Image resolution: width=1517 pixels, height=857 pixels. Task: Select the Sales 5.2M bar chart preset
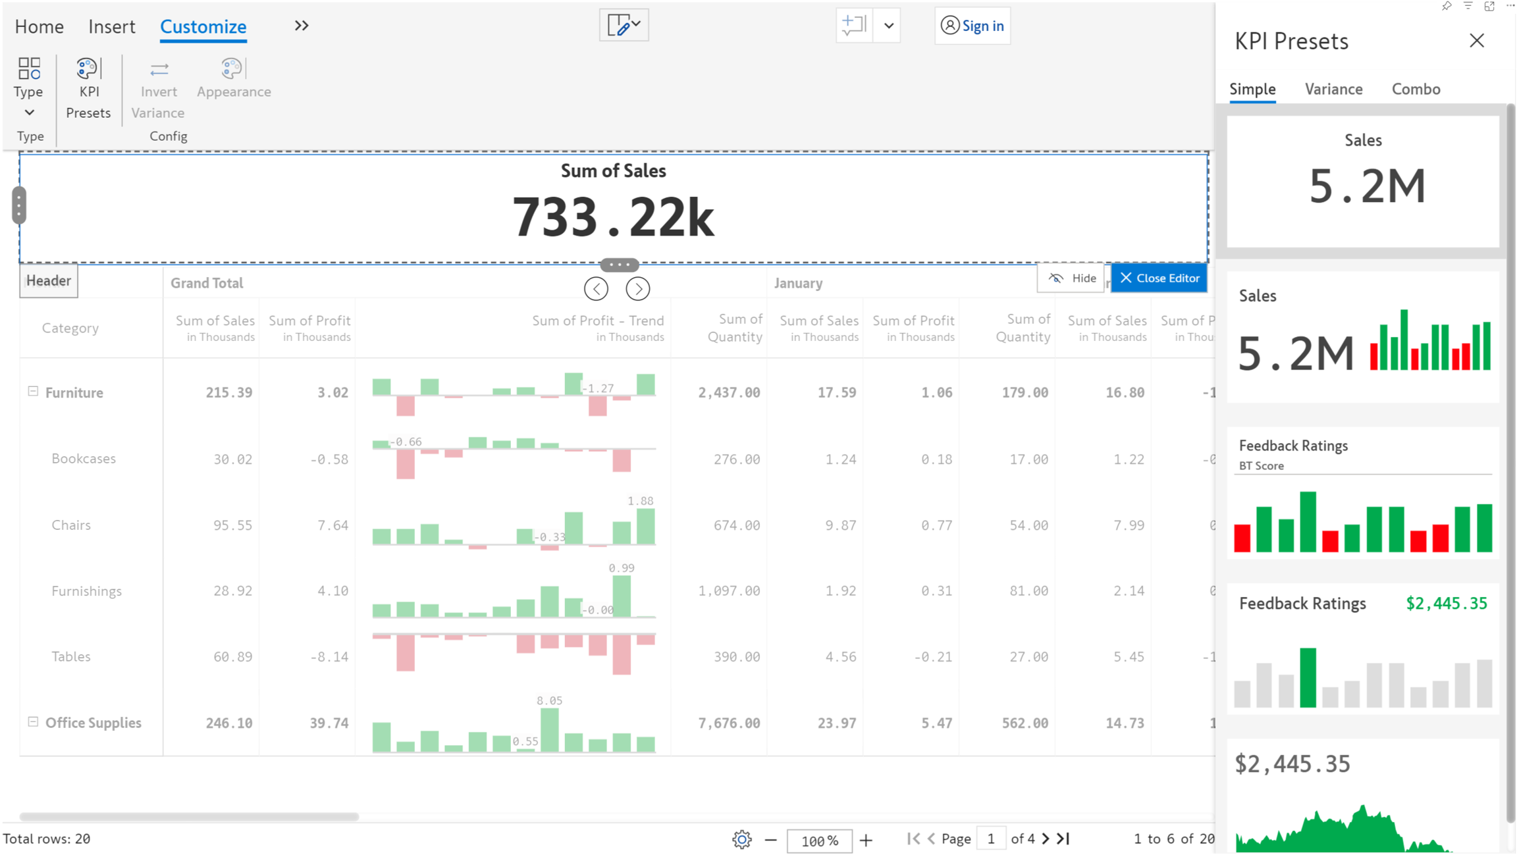point(1362,337)
